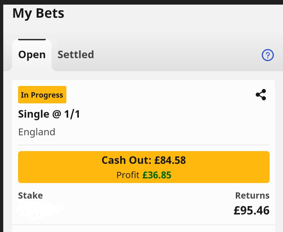Select the Open bets tab
The height and width of the screenshot is (232, 283).
coord(32,55)
